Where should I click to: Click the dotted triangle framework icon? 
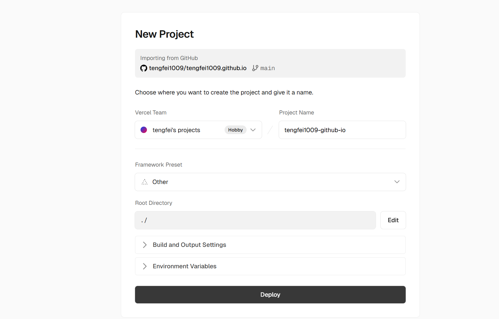tap(145, 182)
